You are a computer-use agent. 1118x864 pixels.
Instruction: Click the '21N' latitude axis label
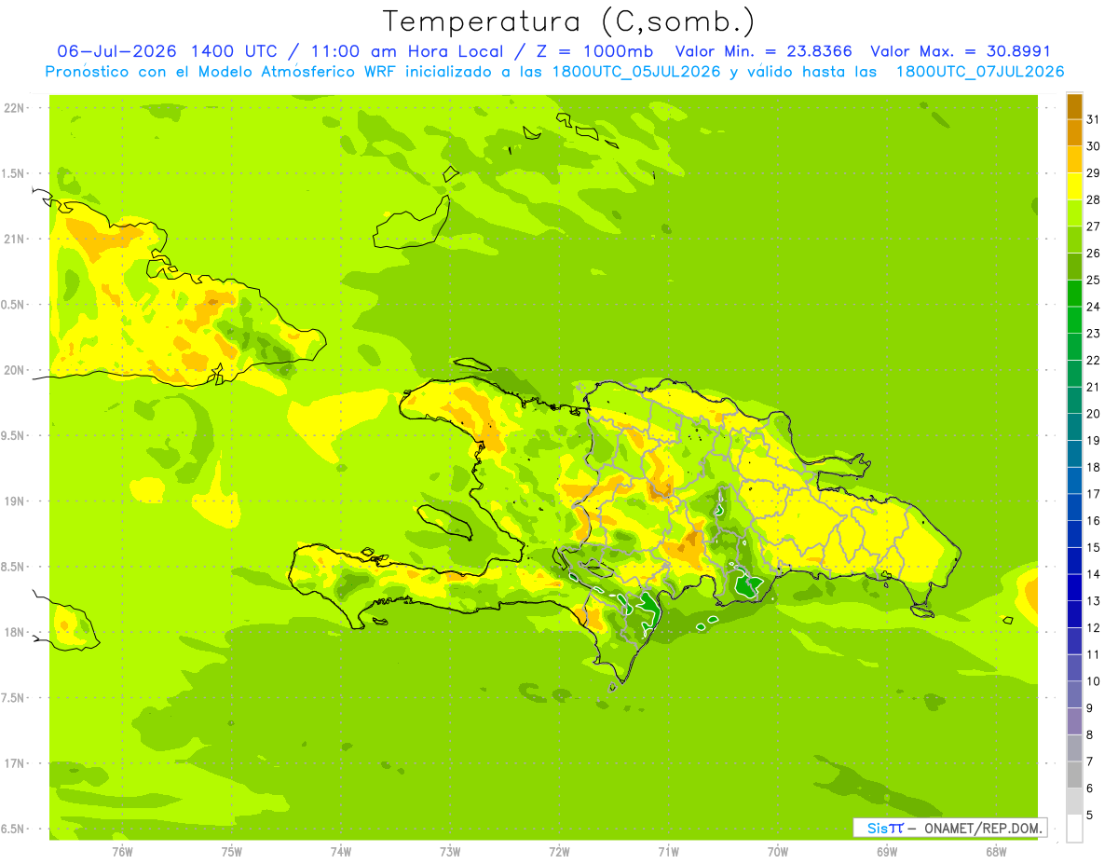[x=15, y=239]
